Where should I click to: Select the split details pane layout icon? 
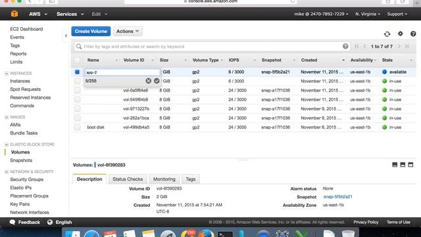click(x=403, y=165)
